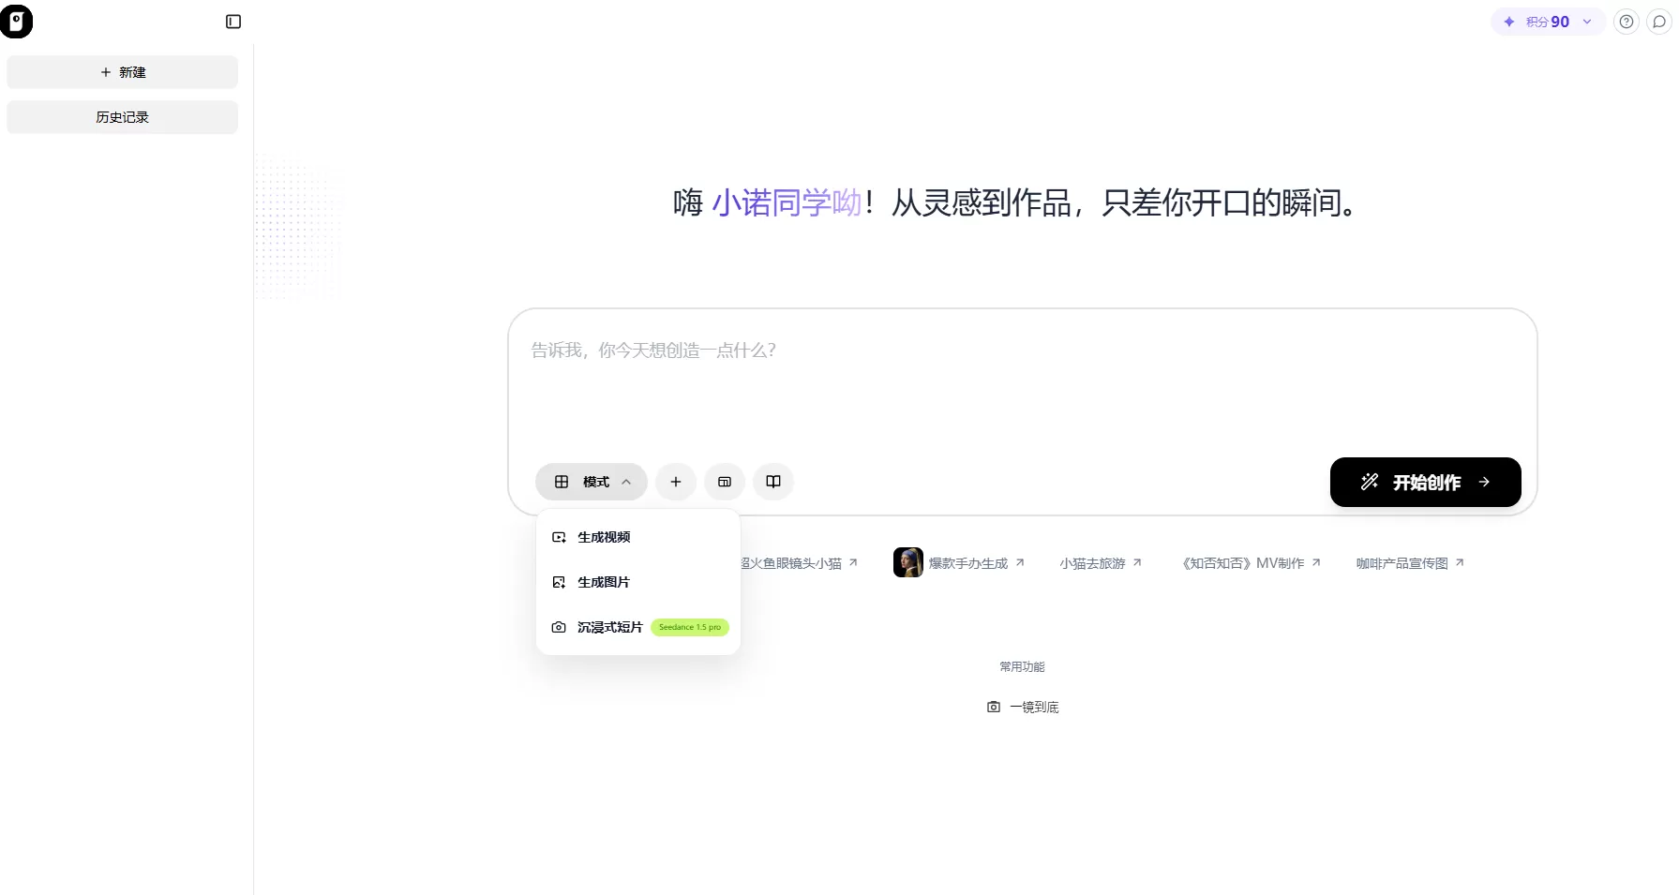The width and height of the screenshot is (1679, 895).
Task: Open the 小猫去旅游 example link
Action: (x=1092, y=562)
